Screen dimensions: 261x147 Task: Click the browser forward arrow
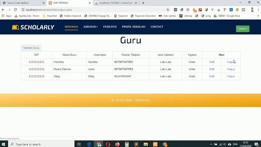[x=9, y=10]
